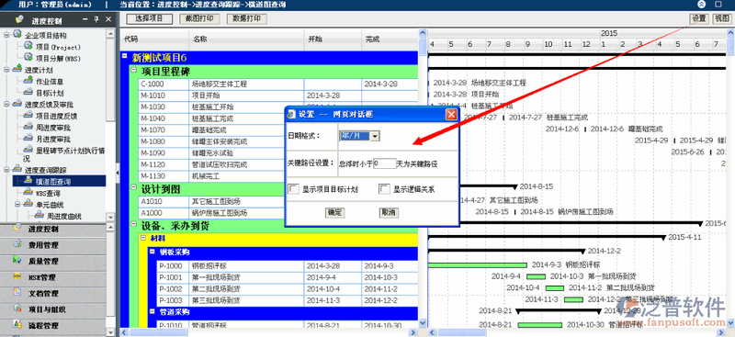Click the 确定 button in dialog
Viewport: 735px width, 337px height.
click(x=334, y=212)
